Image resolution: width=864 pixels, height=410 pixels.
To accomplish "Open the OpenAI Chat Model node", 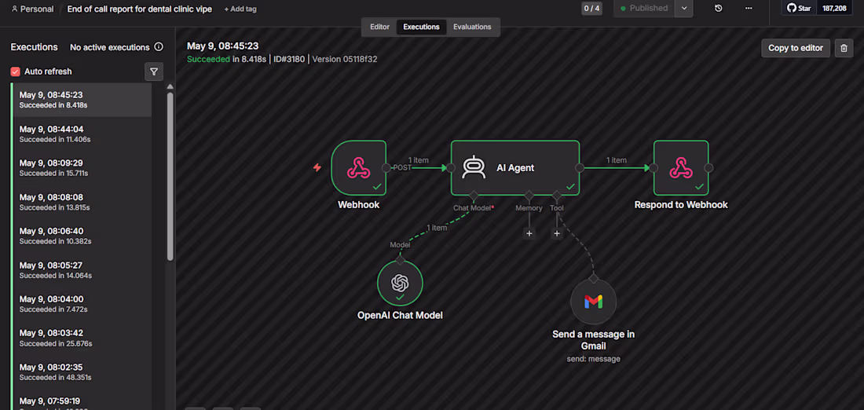I will coord(400,284).
